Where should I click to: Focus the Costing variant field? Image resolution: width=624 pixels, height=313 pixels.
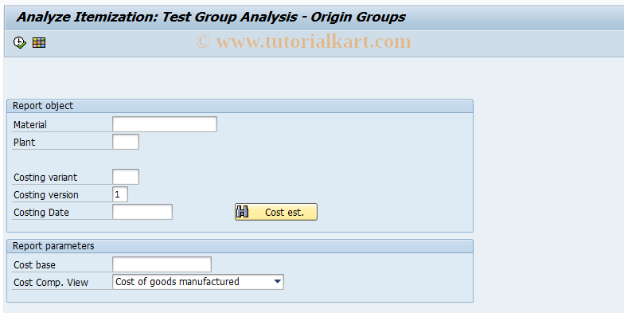126,177
